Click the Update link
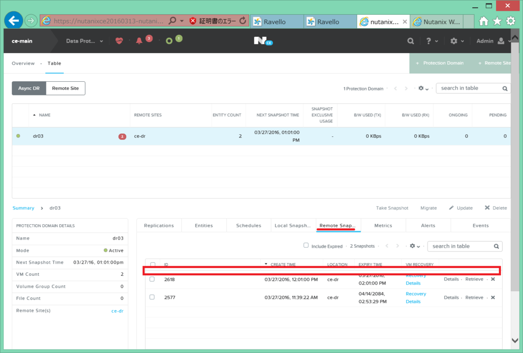The height and width of the screenshot is (353, 523). coord(461,208)
